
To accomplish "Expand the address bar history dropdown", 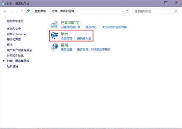I will 122,11.
